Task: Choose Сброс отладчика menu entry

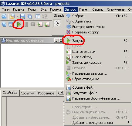Action: [x=98, y=79]
